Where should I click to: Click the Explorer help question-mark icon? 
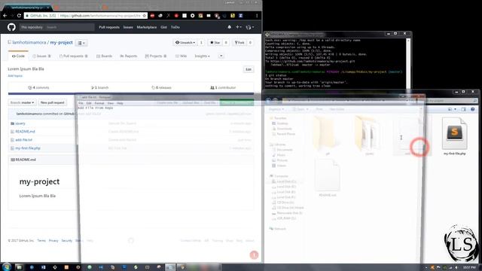(x=473, y=109)
